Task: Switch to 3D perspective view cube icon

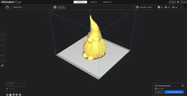Action: coord(7,95)
